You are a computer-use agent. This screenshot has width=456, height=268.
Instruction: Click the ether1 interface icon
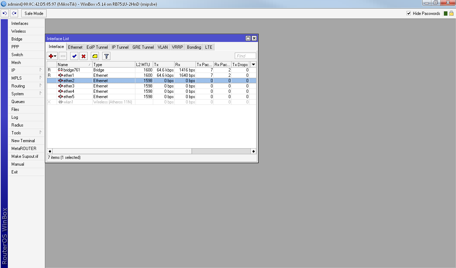coord(60,75)
